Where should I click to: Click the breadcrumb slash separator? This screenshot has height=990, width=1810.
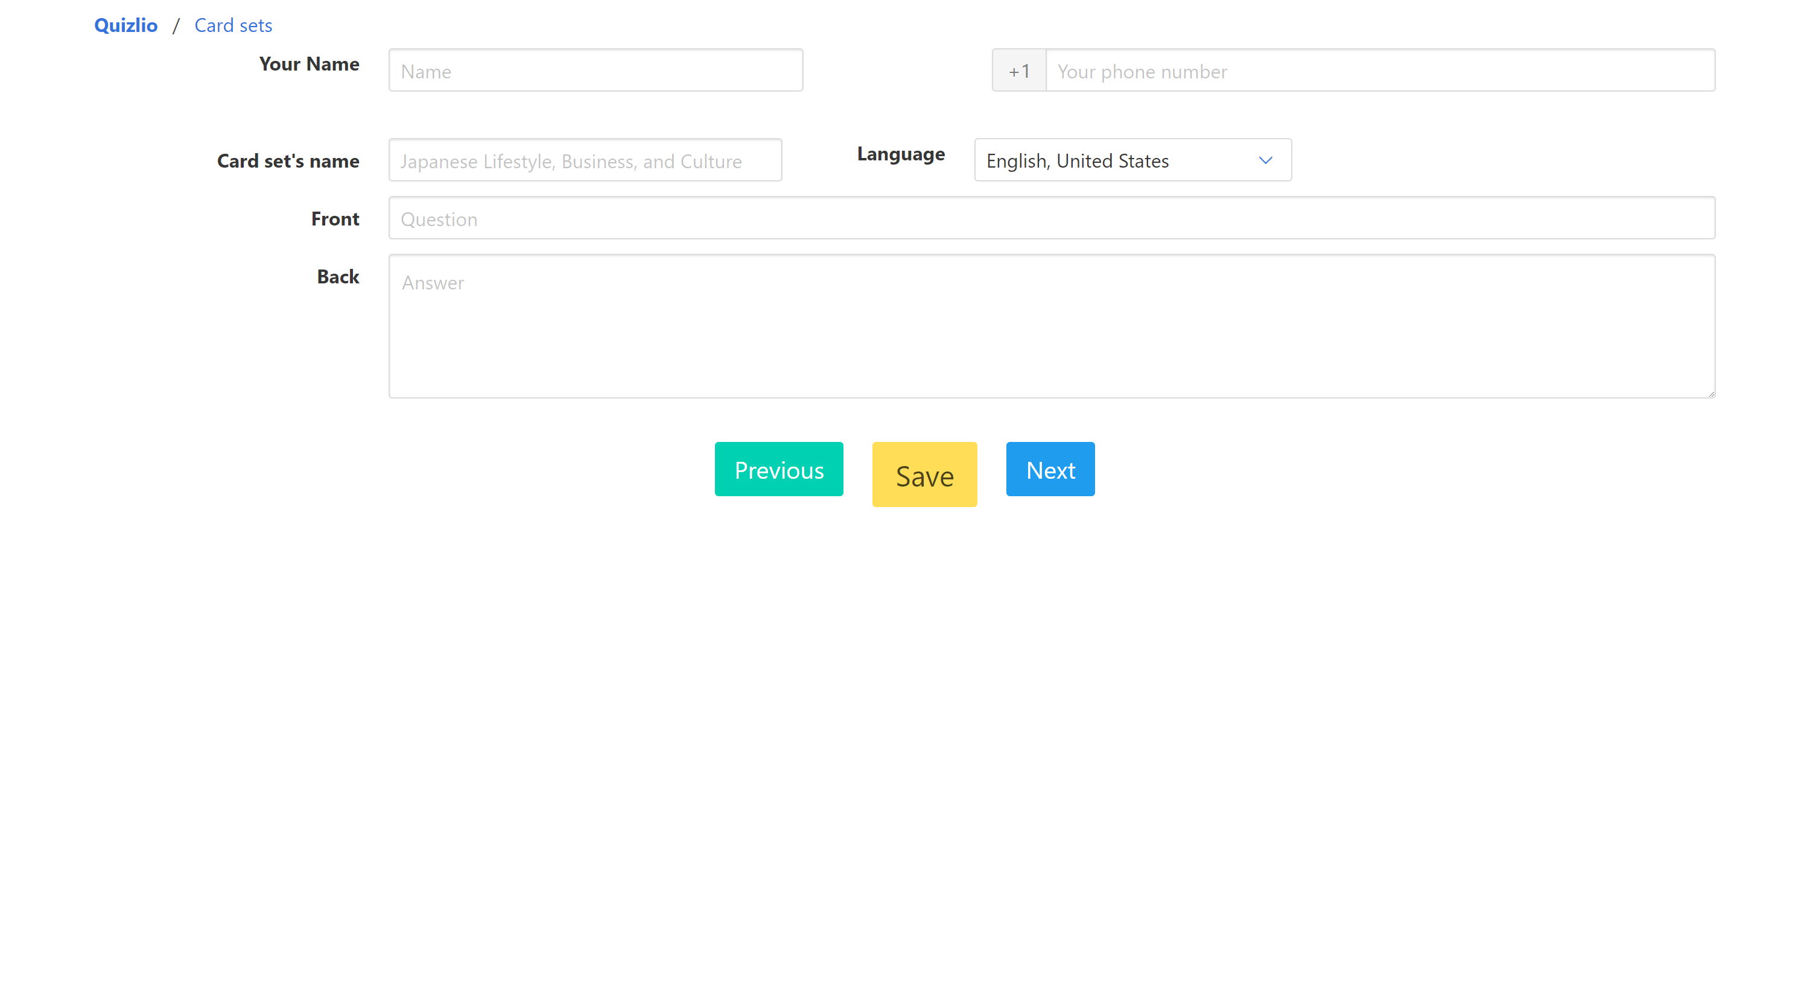pos(176,26)
